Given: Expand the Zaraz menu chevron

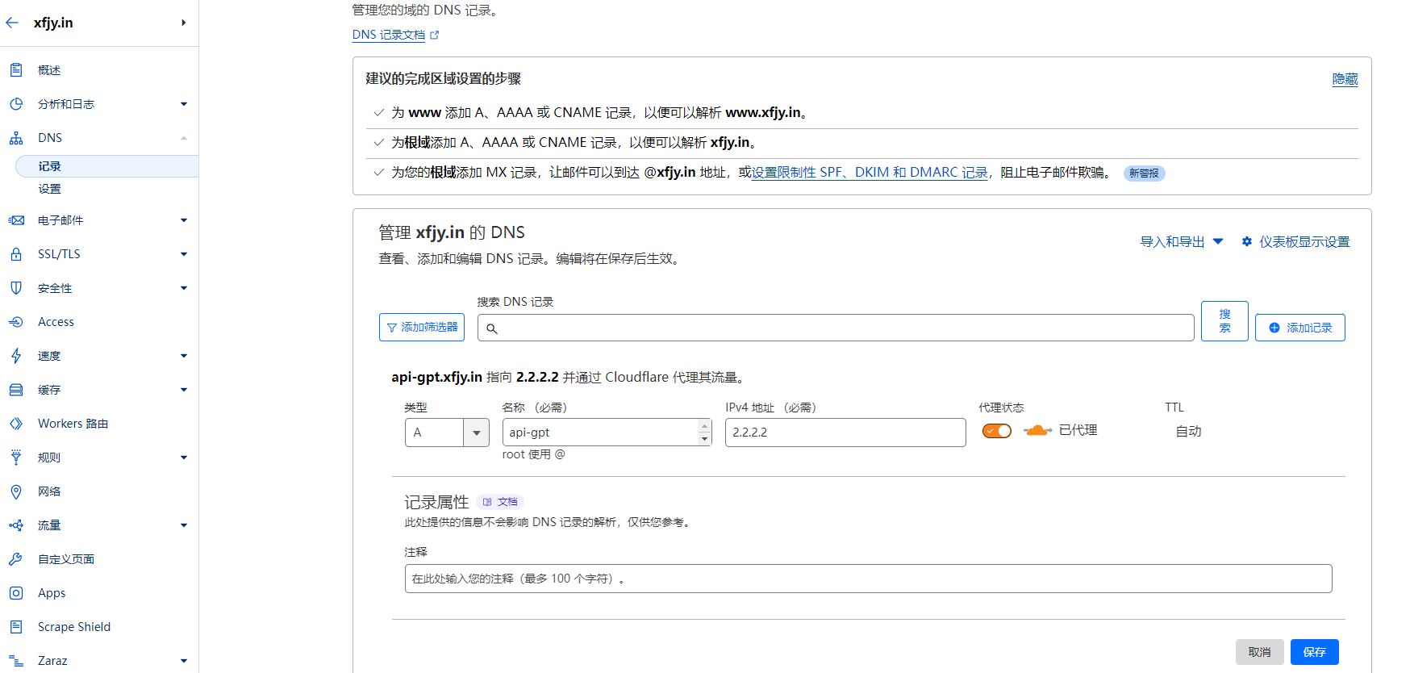Looking at the screenshot, I should click(184, 661).
